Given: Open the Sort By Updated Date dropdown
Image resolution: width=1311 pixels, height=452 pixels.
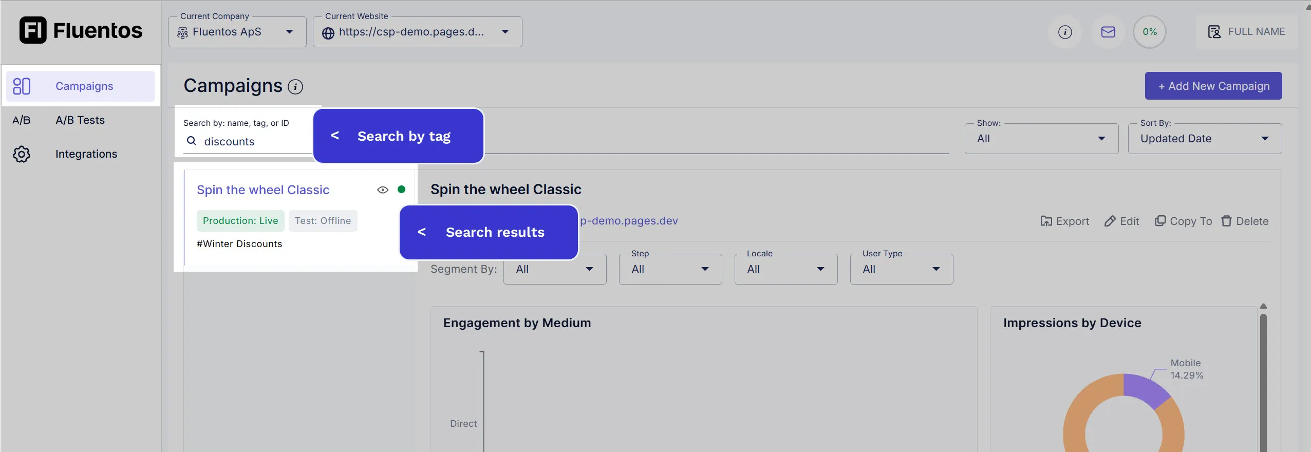Looking at the screenshot, I should pyautogui.click(x=1205, y=139).
